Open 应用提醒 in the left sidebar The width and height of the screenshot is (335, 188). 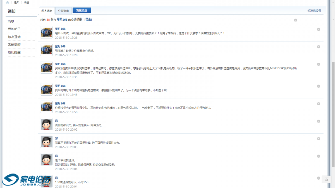click(x=14, y=52)
